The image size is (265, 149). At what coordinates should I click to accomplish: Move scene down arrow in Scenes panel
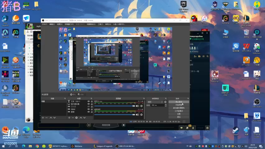(x=54, y=118)
